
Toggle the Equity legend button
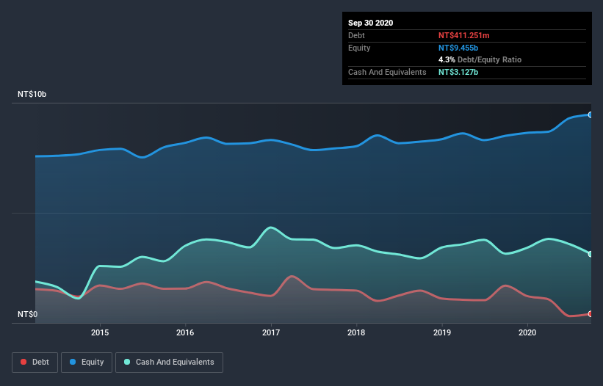coord(87,363)
